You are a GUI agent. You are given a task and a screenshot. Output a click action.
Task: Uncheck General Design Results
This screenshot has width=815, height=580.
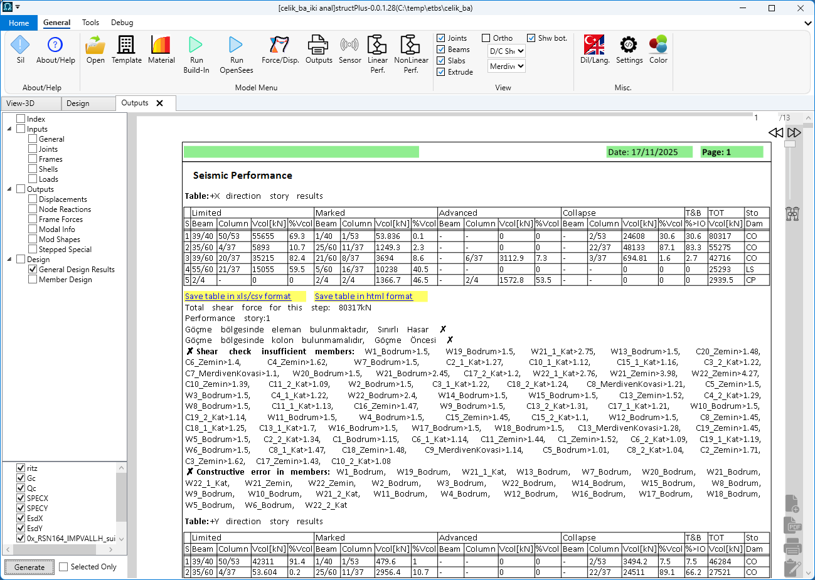point(33,270)
